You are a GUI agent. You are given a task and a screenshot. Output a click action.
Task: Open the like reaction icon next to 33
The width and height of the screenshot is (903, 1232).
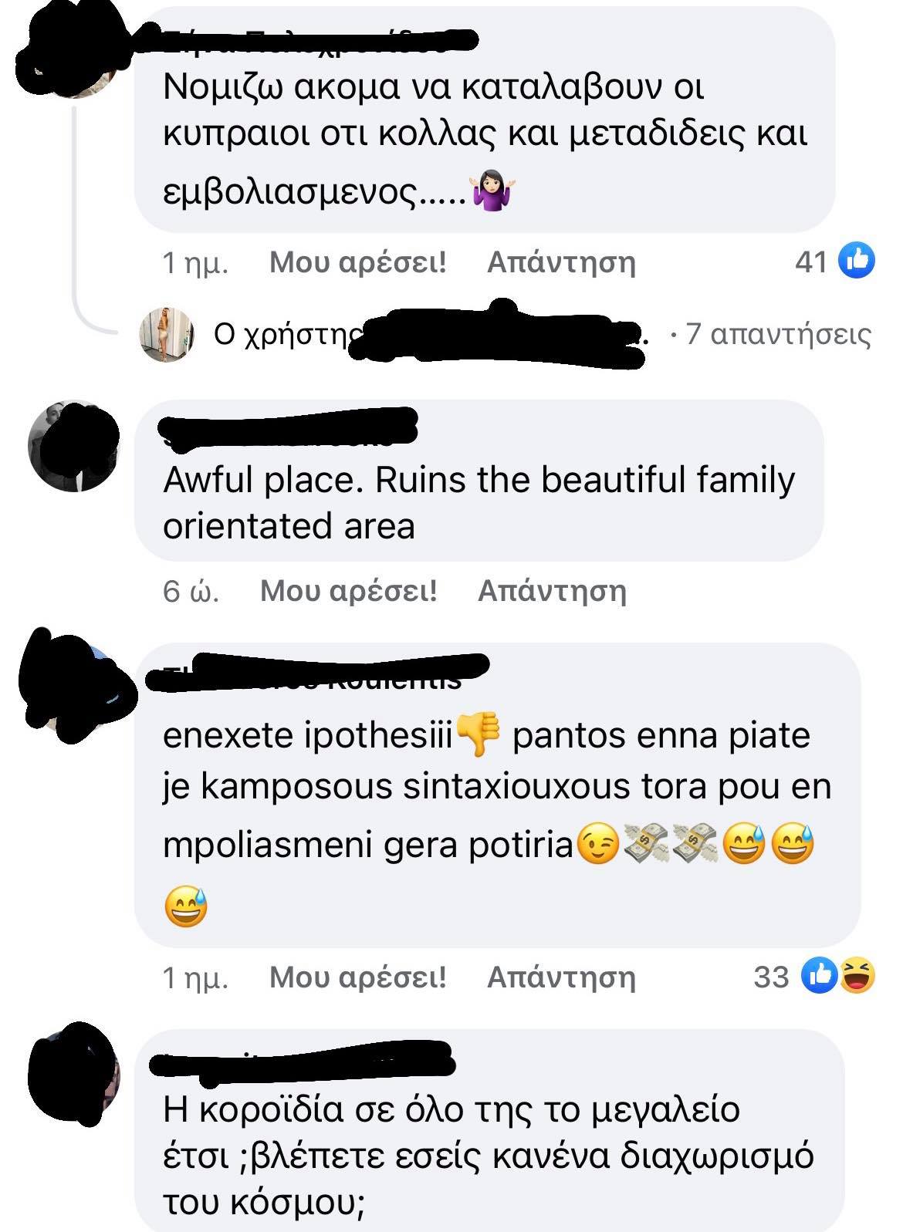pyautogui.click(x=820, y=975)
